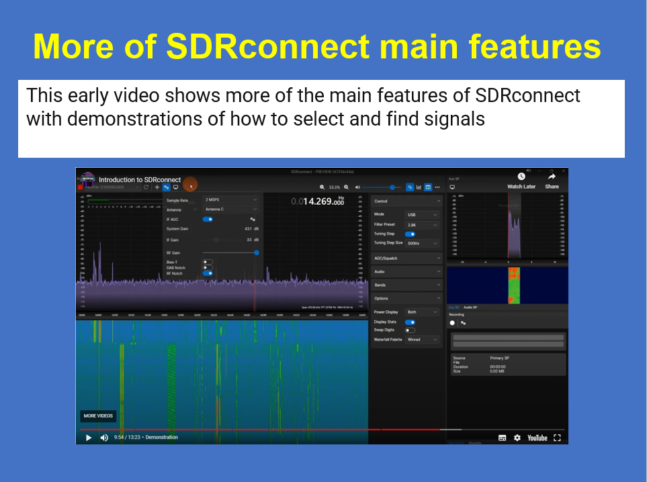Open IF AGC advanced settings gears
647x482 pixels.
click(x=253, y=220)
